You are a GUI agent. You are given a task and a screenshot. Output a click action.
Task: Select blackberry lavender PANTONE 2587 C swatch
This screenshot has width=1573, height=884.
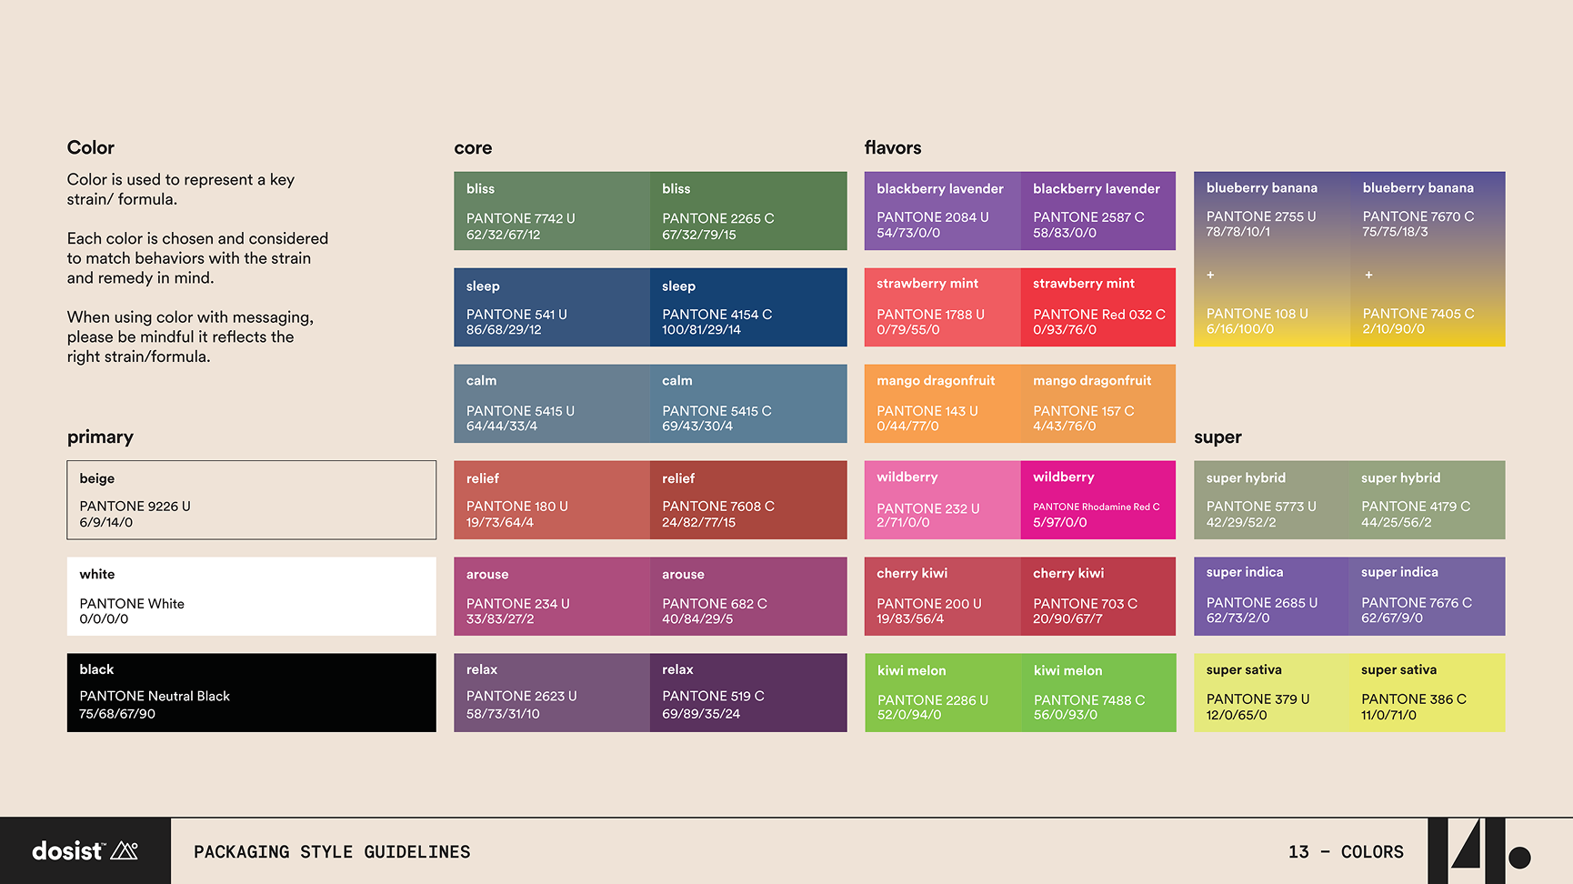1098,211
